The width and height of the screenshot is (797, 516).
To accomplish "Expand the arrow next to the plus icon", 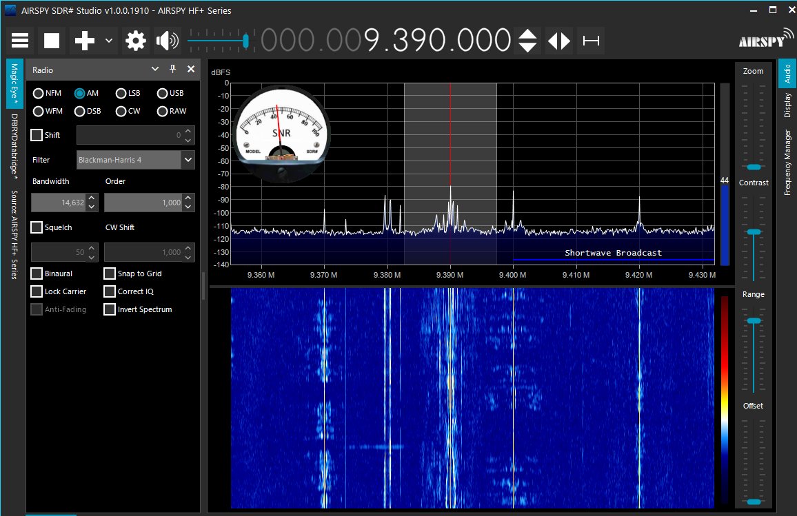I will click(x=109, y=40).
